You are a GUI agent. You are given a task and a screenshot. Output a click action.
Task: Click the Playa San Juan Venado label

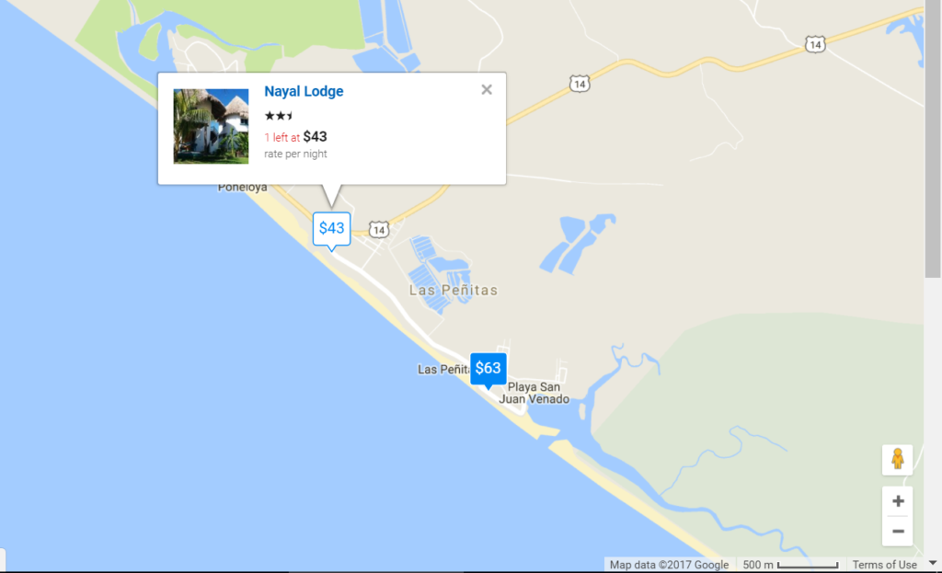pos(534,393)
